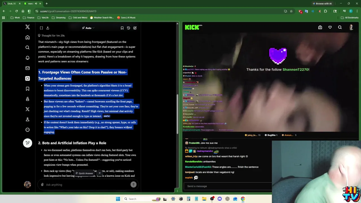
Task: Bookmark this Grok conversation
Action: [x=122, y=28]
